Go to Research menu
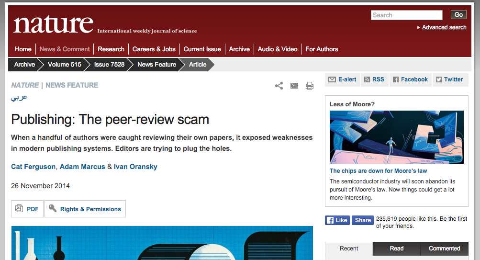 [111, 49]
